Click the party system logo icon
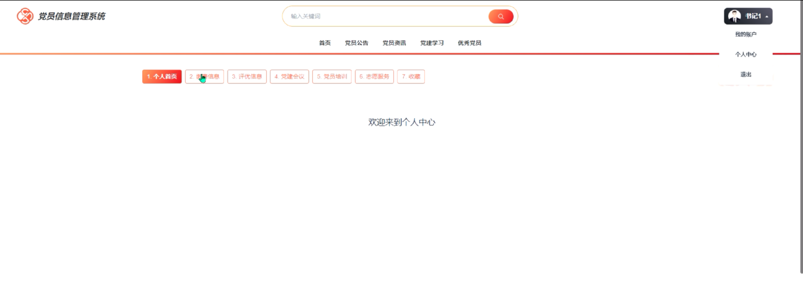 point(25,16)
